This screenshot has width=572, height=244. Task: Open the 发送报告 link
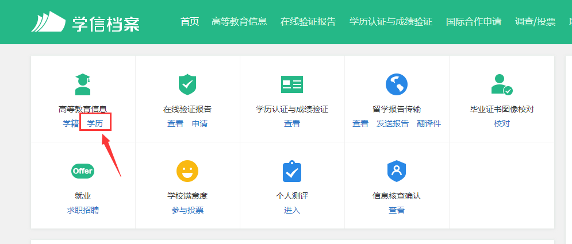[x=393, y=123]
